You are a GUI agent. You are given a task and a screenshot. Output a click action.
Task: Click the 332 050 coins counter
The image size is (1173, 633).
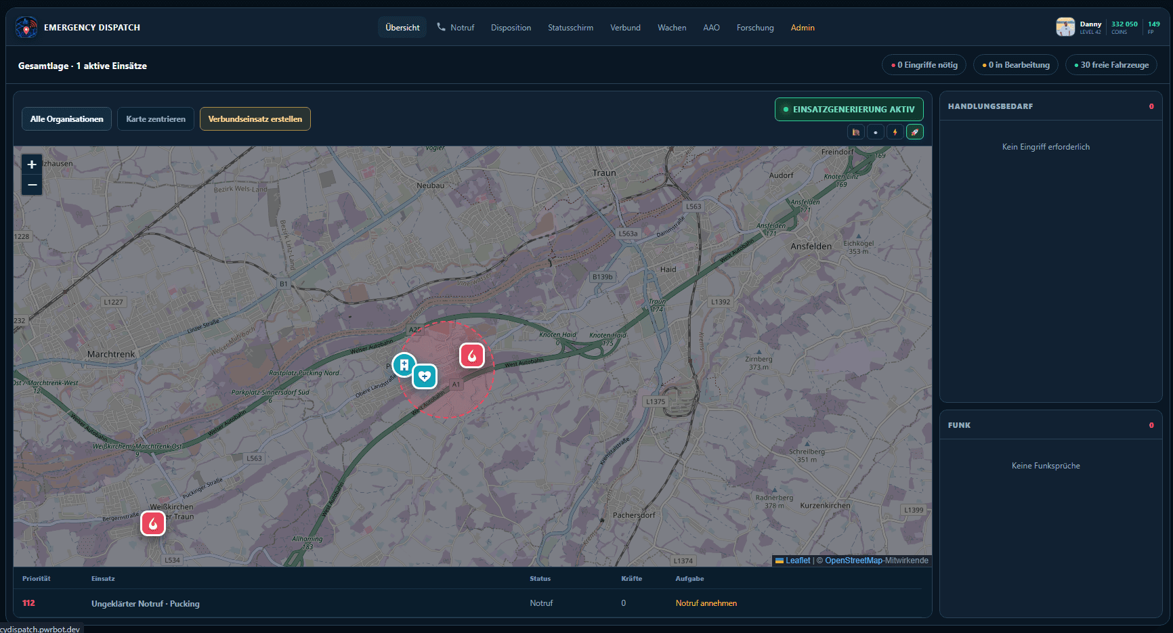tap(1124, 27)
